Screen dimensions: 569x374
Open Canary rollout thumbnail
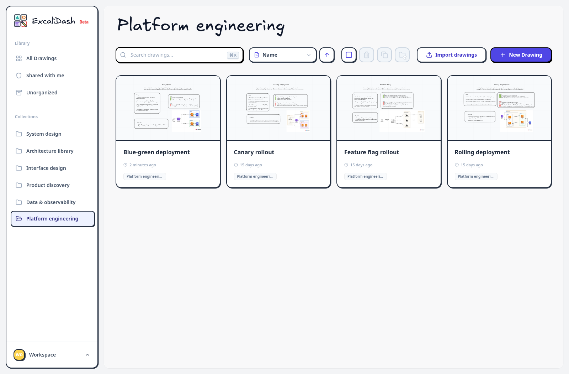278,108
